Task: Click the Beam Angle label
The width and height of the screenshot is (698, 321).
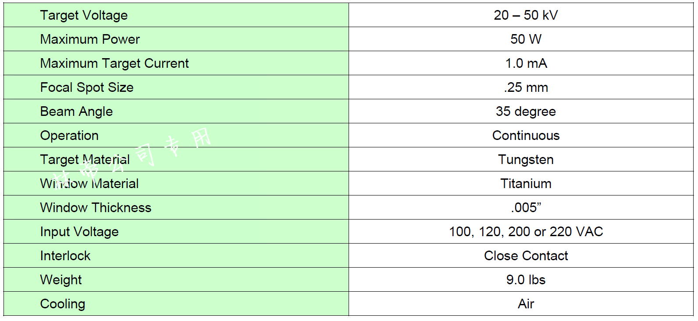Action: 76,112
